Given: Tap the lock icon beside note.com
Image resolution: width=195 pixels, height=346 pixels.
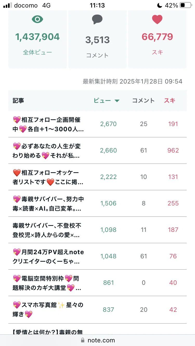Looking at the screenshot, I should click(x=83, y=340).
